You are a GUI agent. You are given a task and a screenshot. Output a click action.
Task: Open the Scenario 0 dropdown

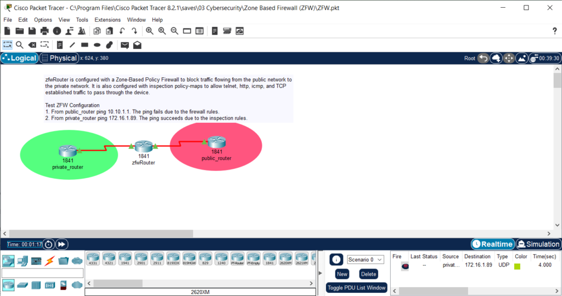coord(365,259)
